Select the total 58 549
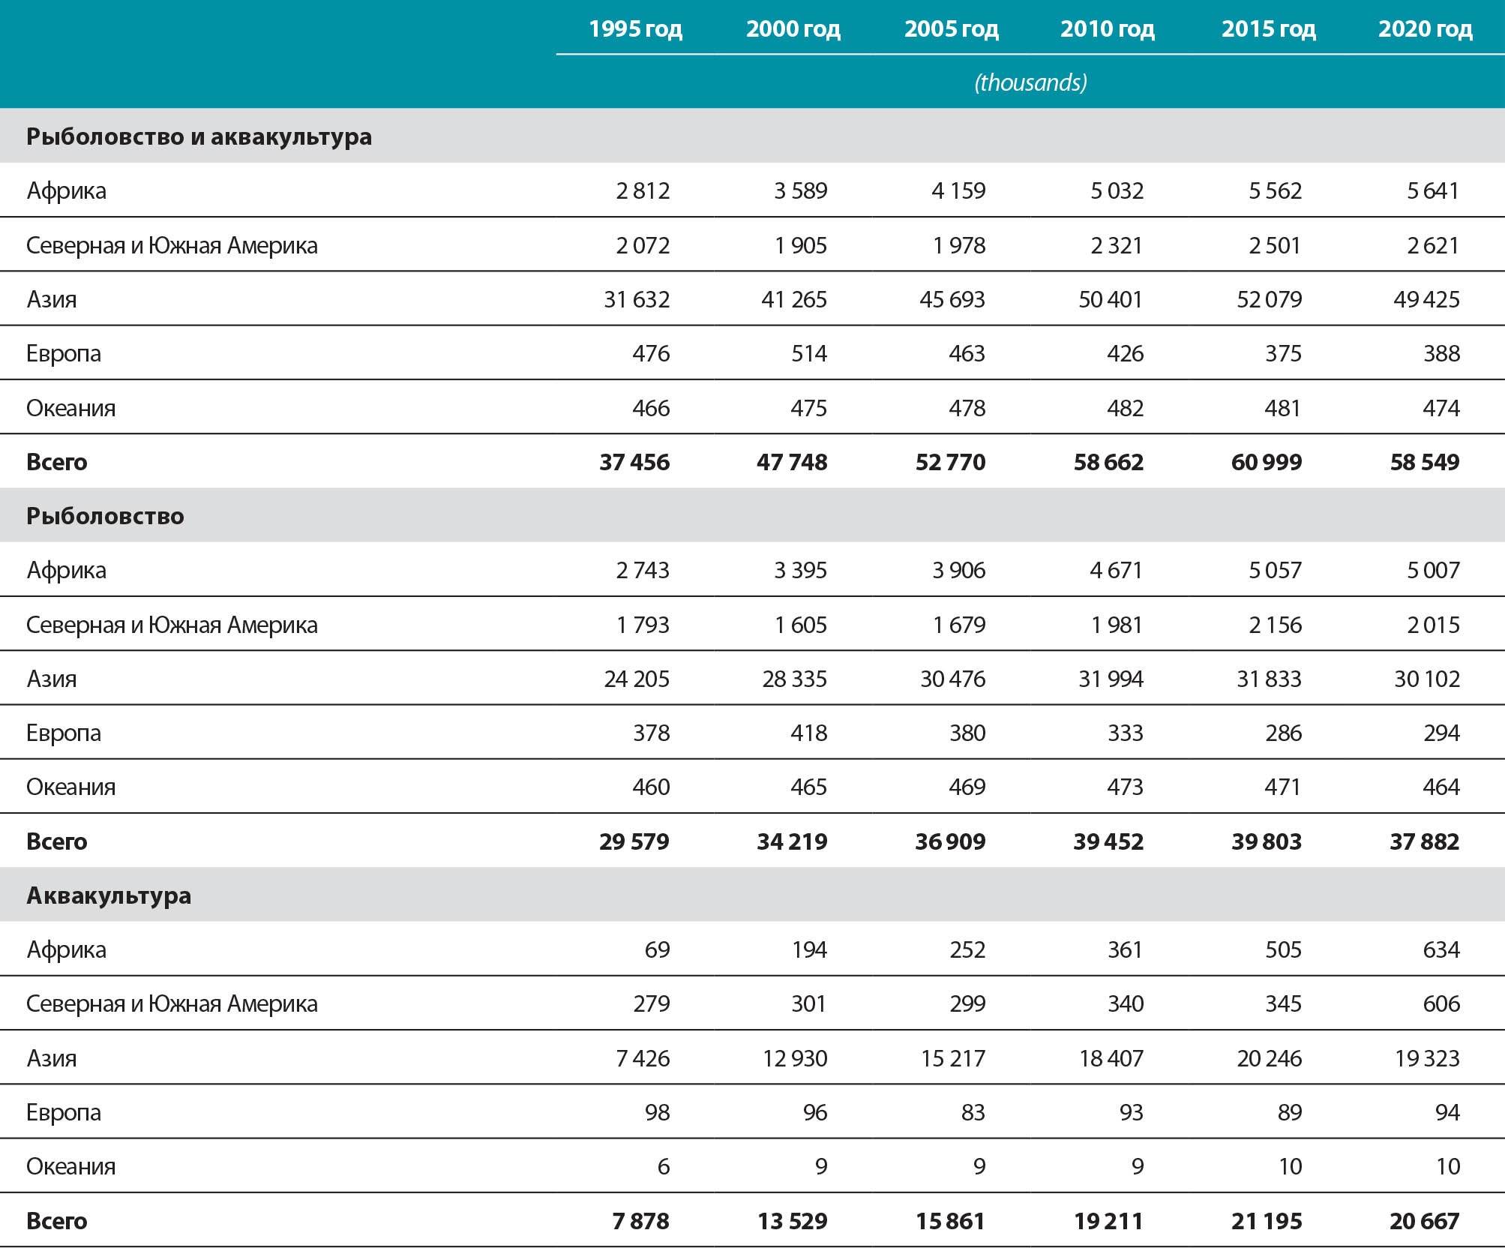The width and height of the screenshot is (1505, 1248). click(1425, 462)
